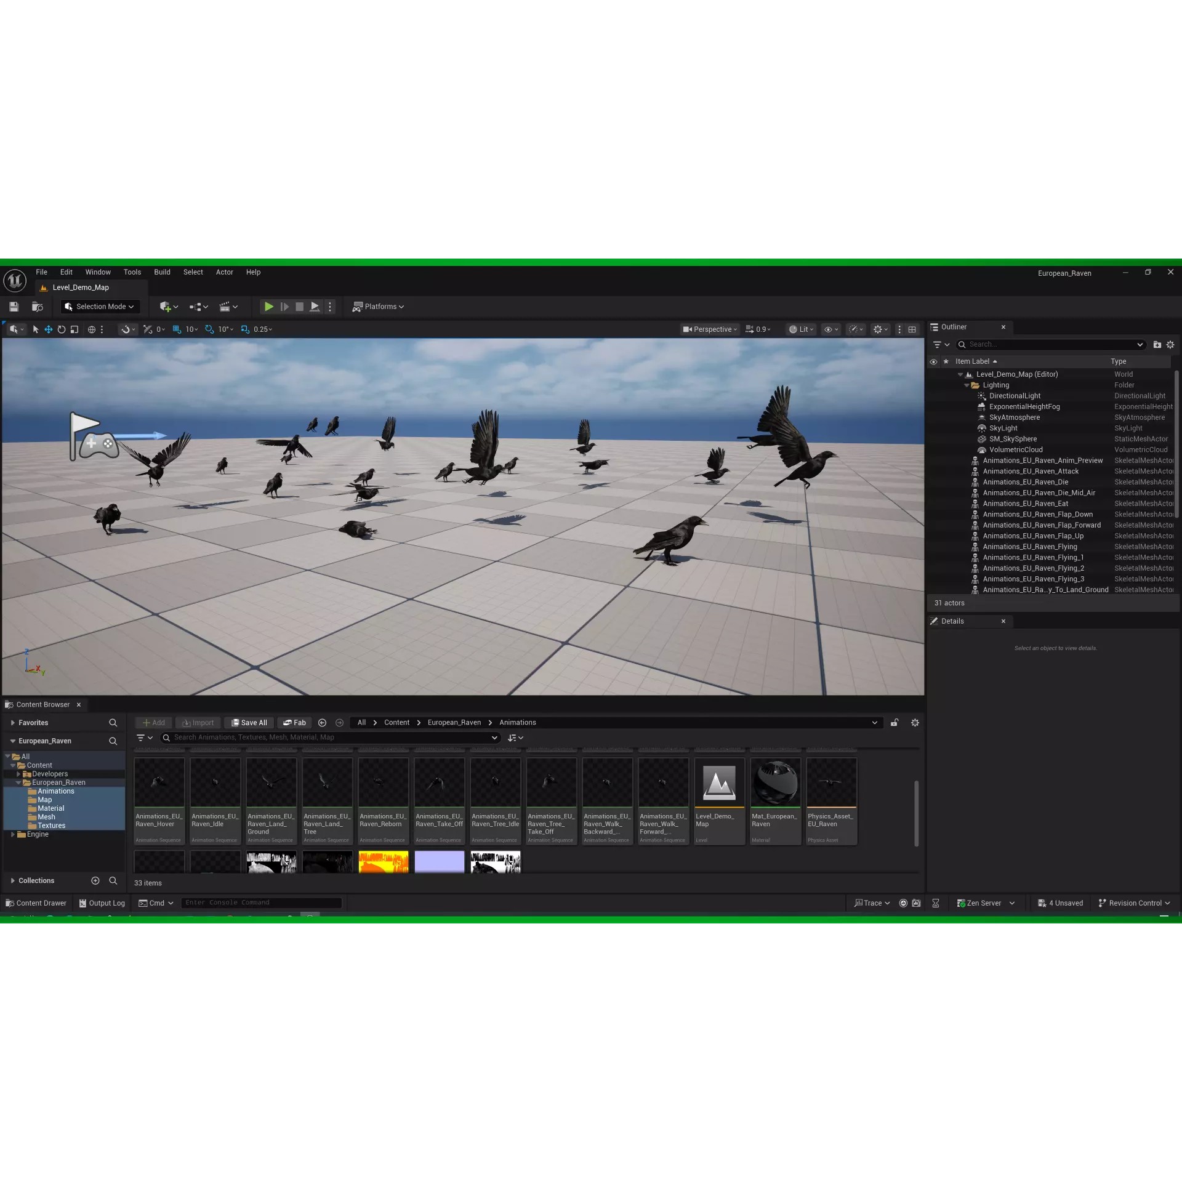The width and height of the screenshot is (1182, 1182).
Task: Toggle visibility of the Lighting folder
Action: click(x=934, y=385)
